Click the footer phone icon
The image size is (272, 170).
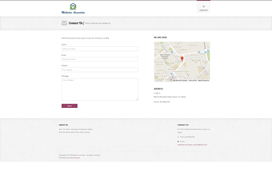178,137
